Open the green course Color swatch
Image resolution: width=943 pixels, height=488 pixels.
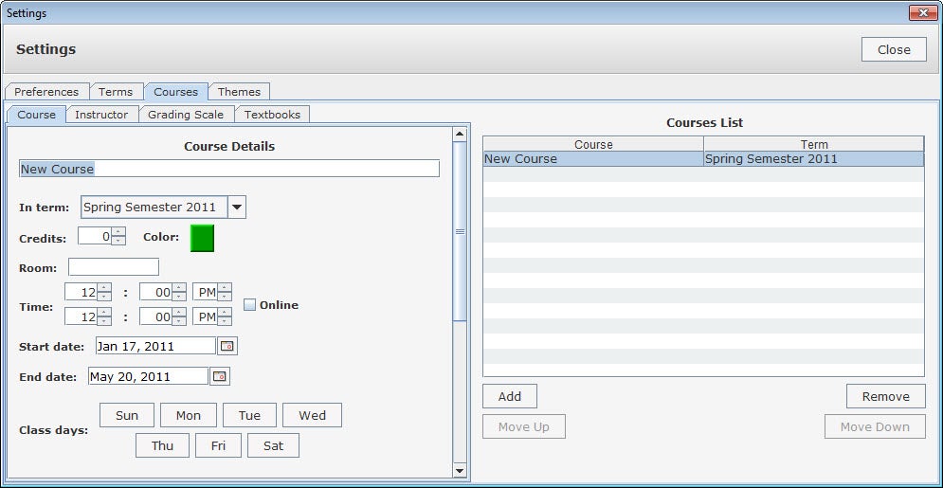tap(202, 238)
